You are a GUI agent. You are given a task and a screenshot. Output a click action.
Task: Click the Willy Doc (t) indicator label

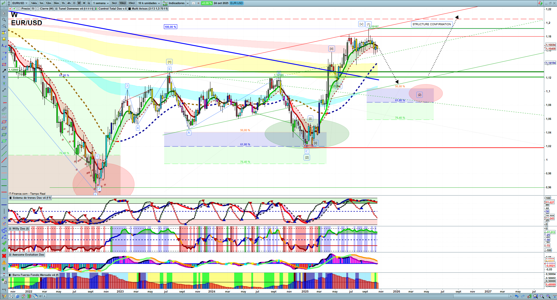21,229
